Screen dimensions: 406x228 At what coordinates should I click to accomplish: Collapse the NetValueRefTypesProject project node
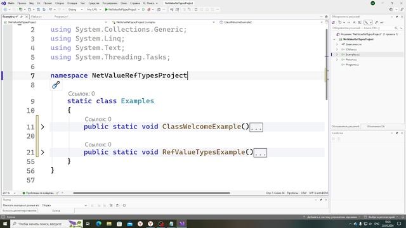334,39
